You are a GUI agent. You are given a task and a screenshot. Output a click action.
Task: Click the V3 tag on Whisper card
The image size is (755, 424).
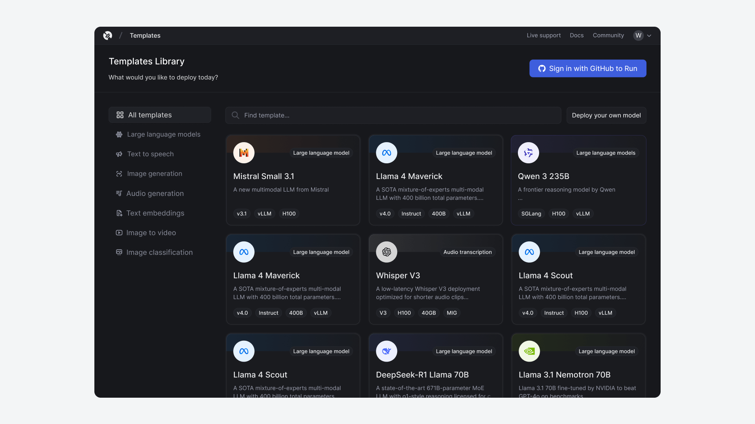tap(383, 313)
